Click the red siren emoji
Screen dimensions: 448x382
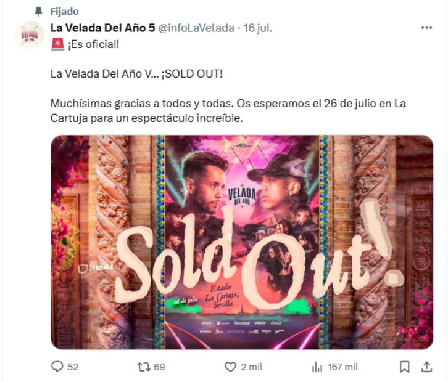(x=57, y=44)
